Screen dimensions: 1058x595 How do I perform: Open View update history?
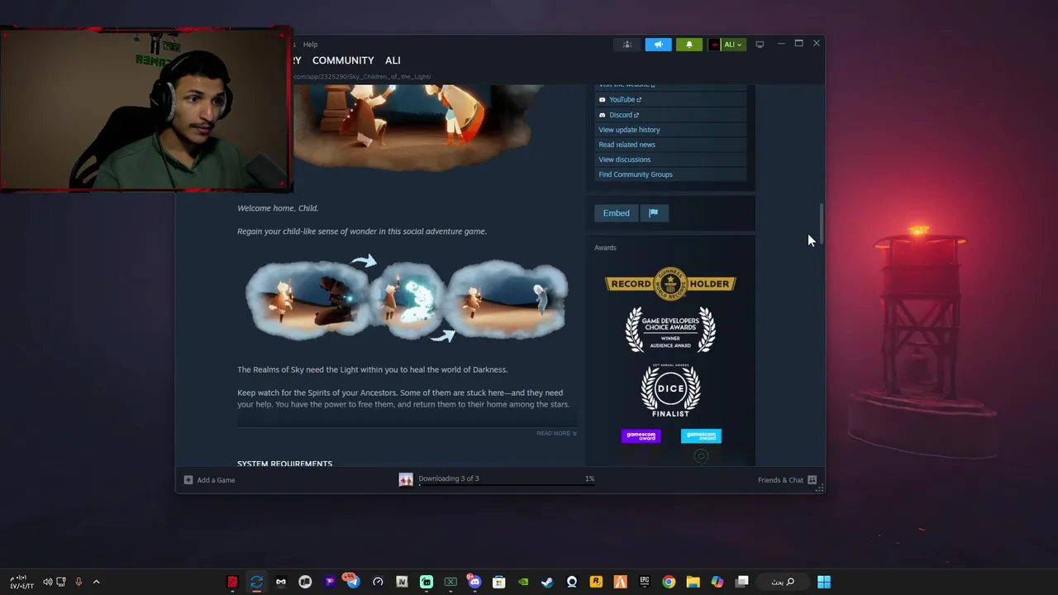(x=629, y=130)
